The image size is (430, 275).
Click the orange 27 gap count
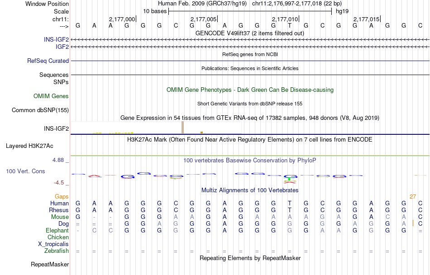point(413,196)
